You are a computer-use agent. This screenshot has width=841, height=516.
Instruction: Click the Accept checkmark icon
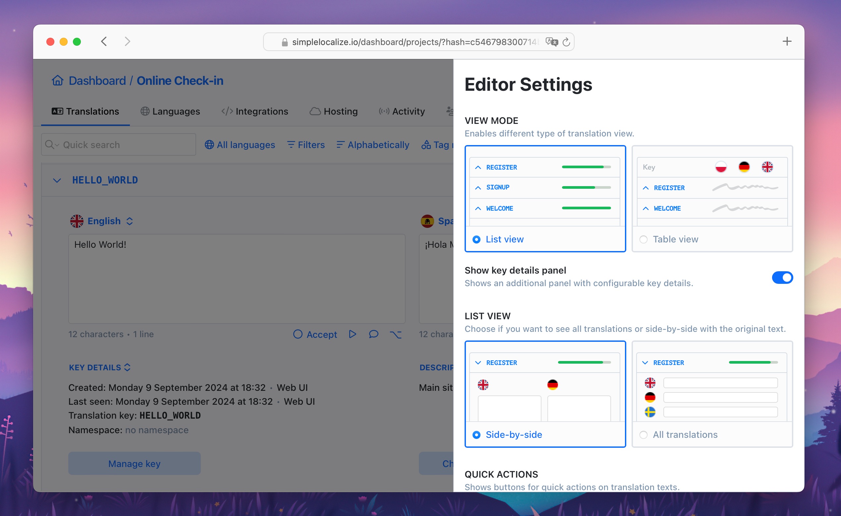(297, 334)
